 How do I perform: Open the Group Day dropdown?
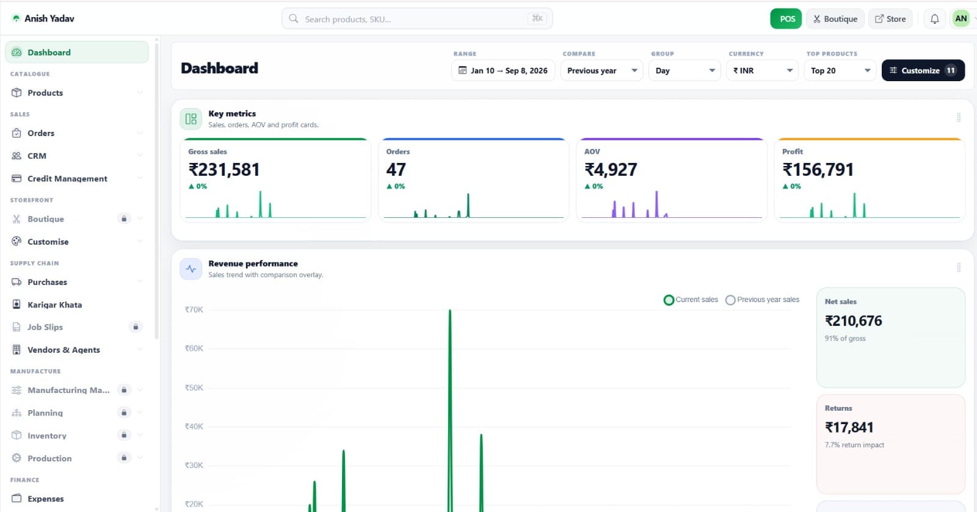685,71
